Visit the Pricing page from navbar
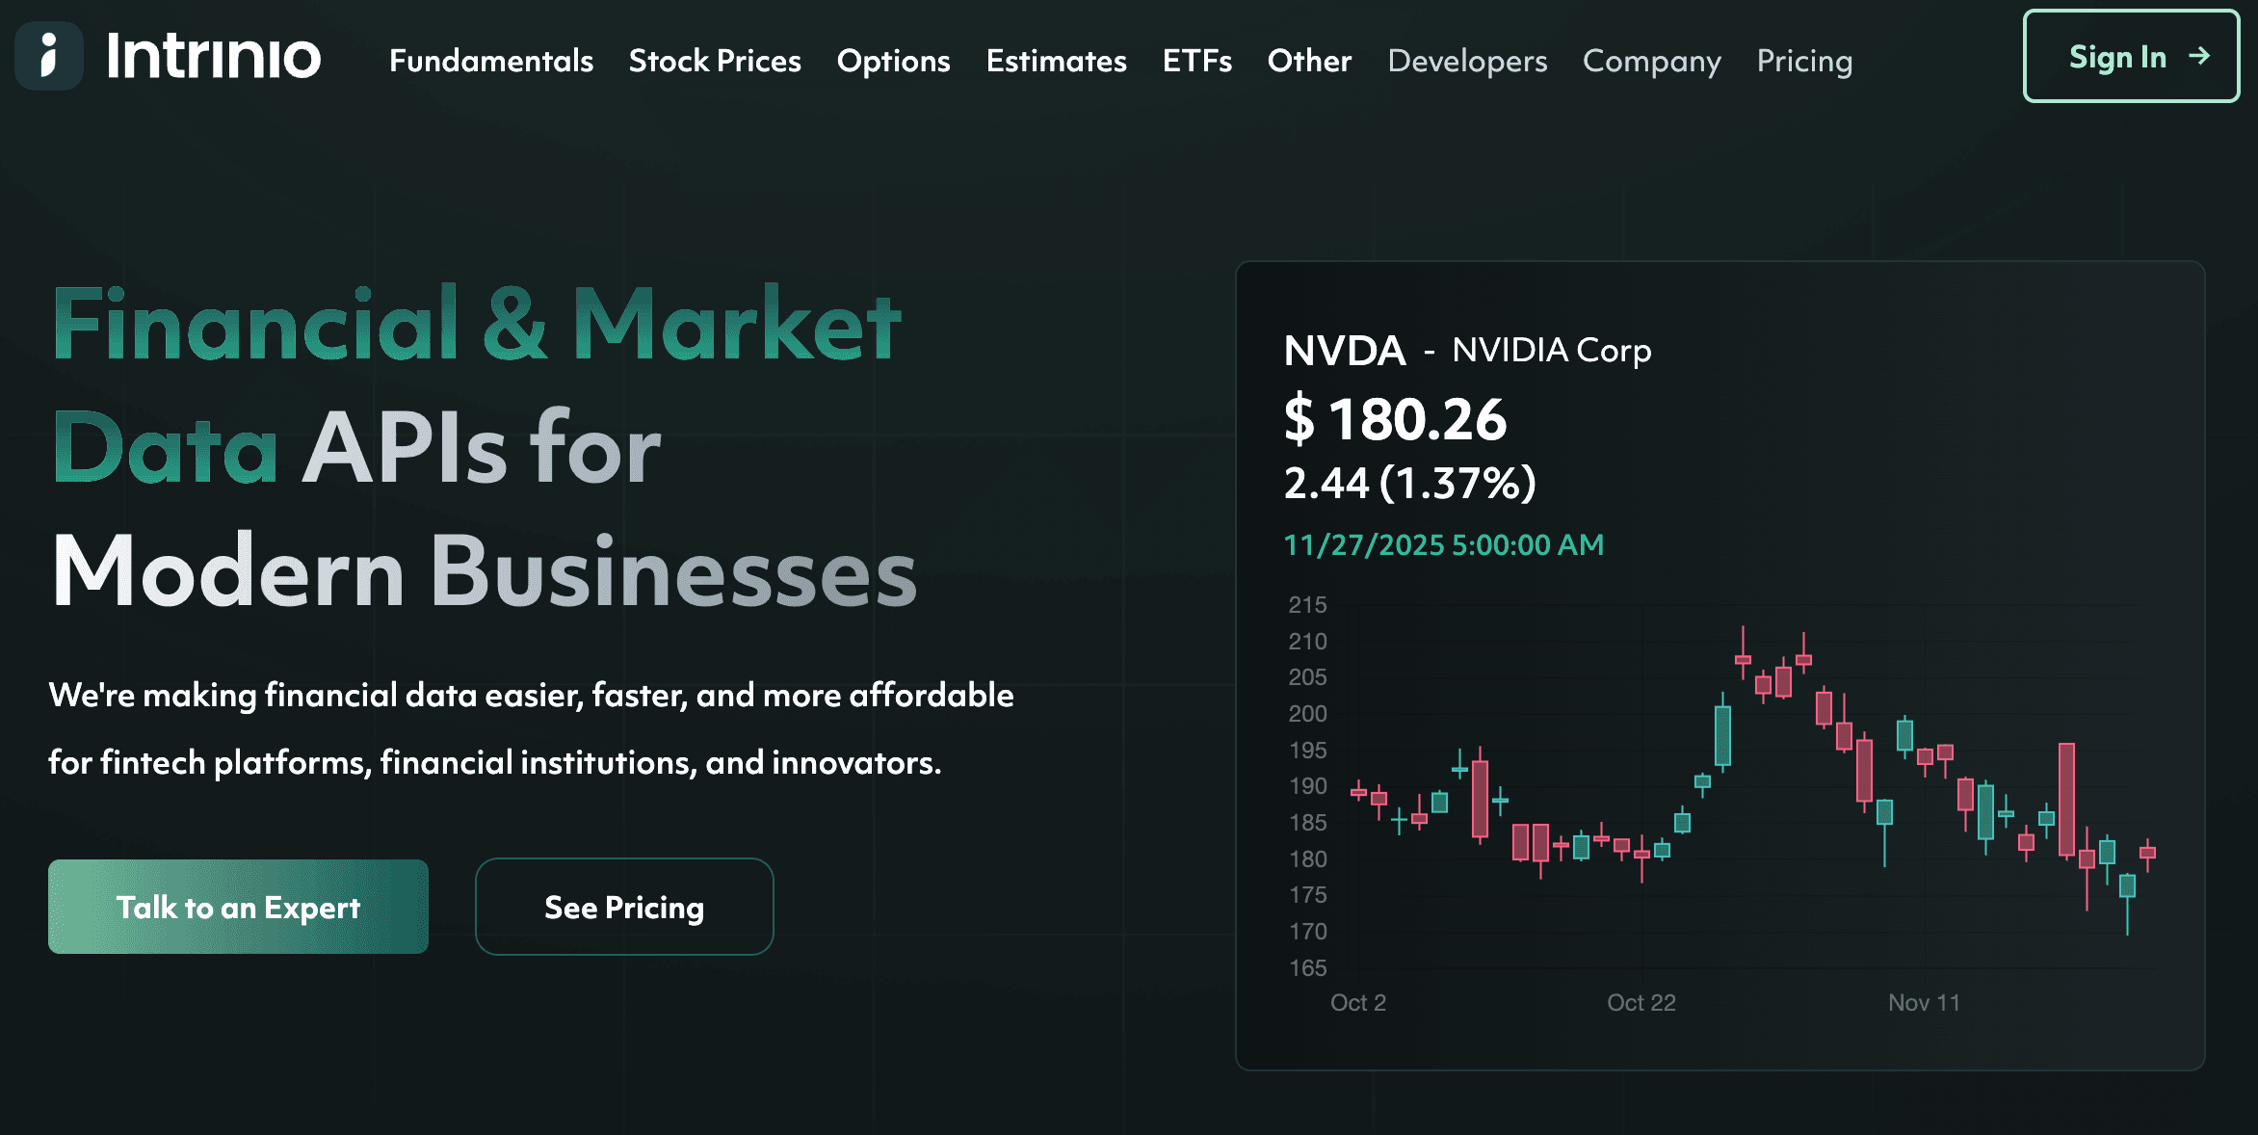 click(1804, 61)
